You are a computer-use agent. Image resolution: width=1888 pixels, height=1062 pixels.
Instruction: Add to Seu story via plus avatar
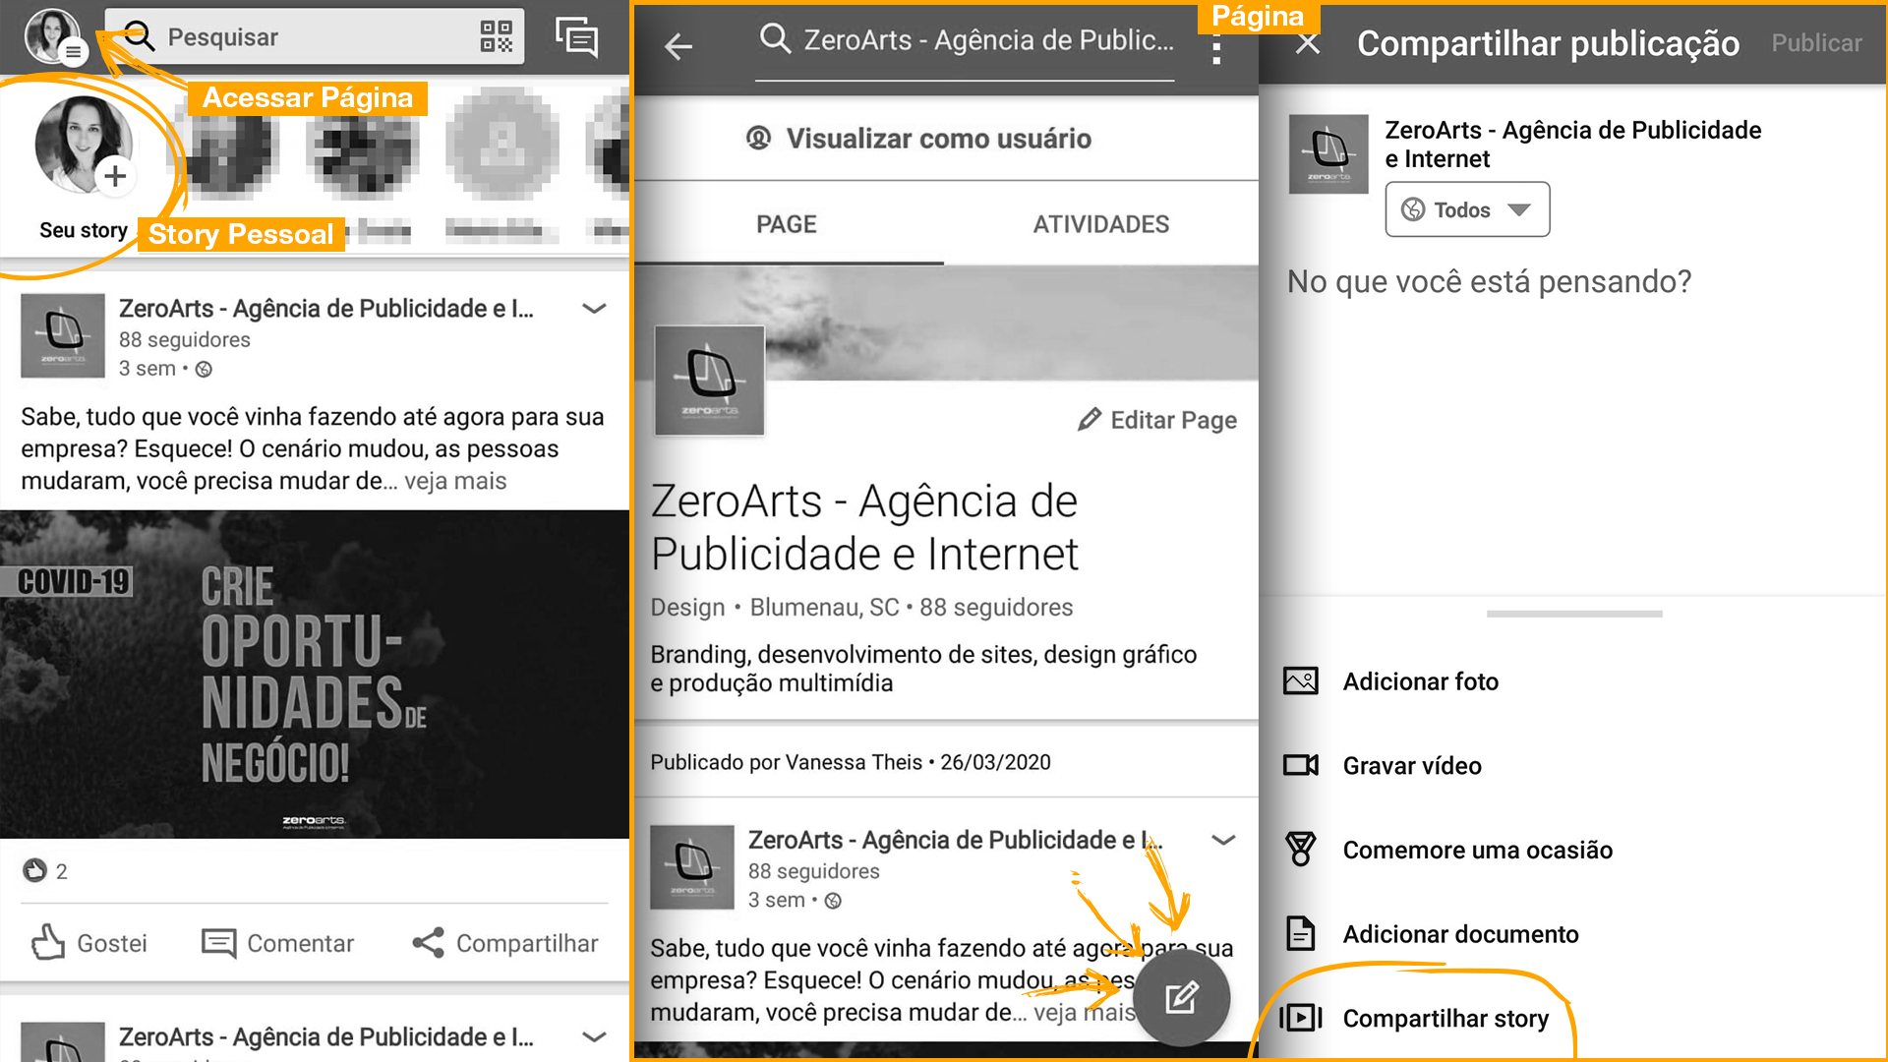pyautogui.click(x=114, y=176)
